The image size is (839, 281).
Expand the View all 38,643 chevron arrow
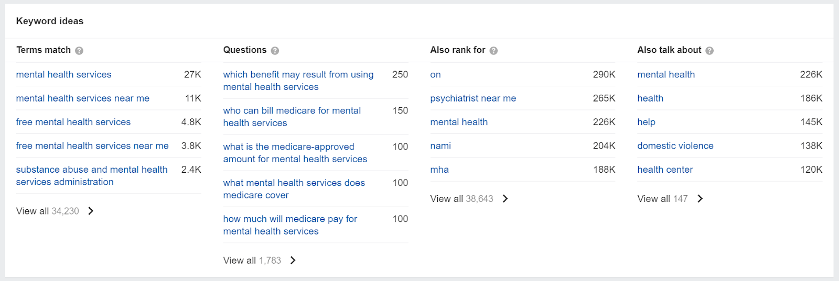tap(505, 198)
